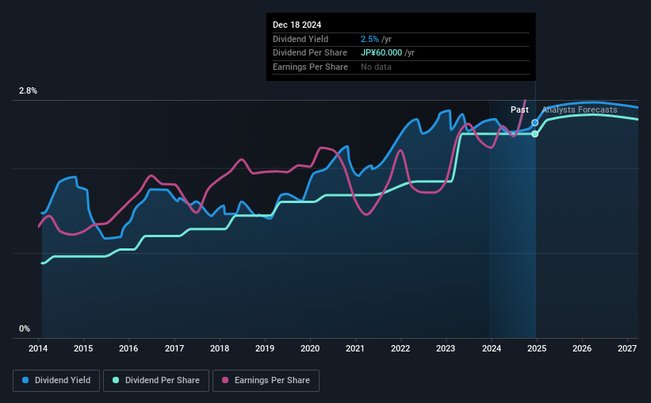Click the 2022 x-axis label
This screenshot has height=403, width=651.
(x=400, y=348)
